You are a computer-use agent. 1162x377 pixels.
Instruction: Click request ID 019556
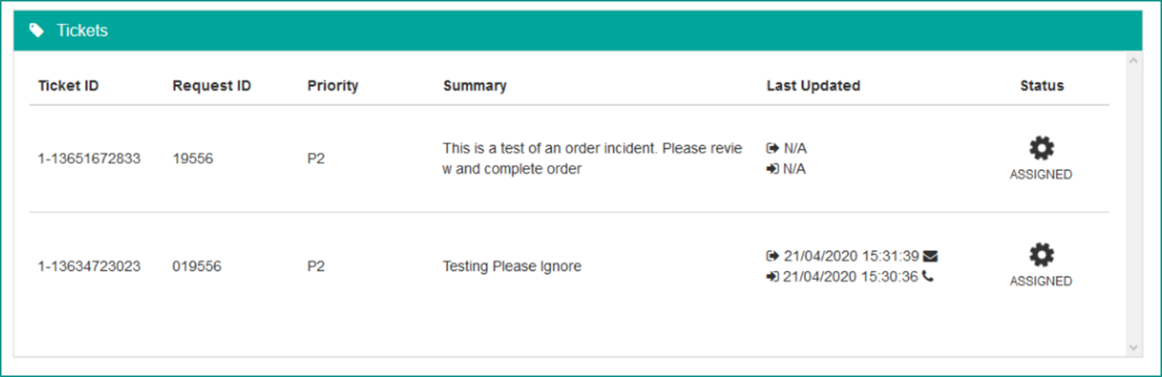pos(197,266)
